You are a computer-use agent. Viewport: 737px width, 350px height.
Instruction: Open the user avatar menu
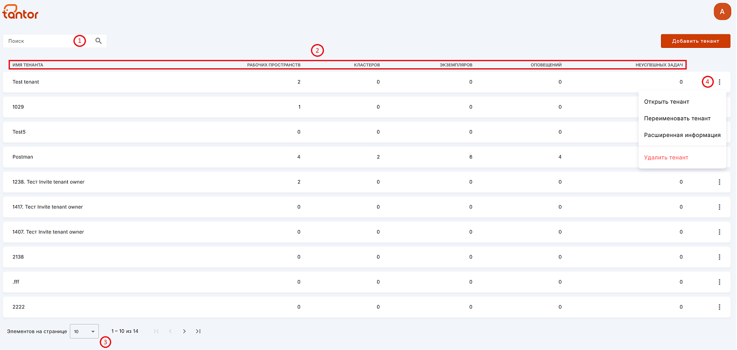point(722,11)
